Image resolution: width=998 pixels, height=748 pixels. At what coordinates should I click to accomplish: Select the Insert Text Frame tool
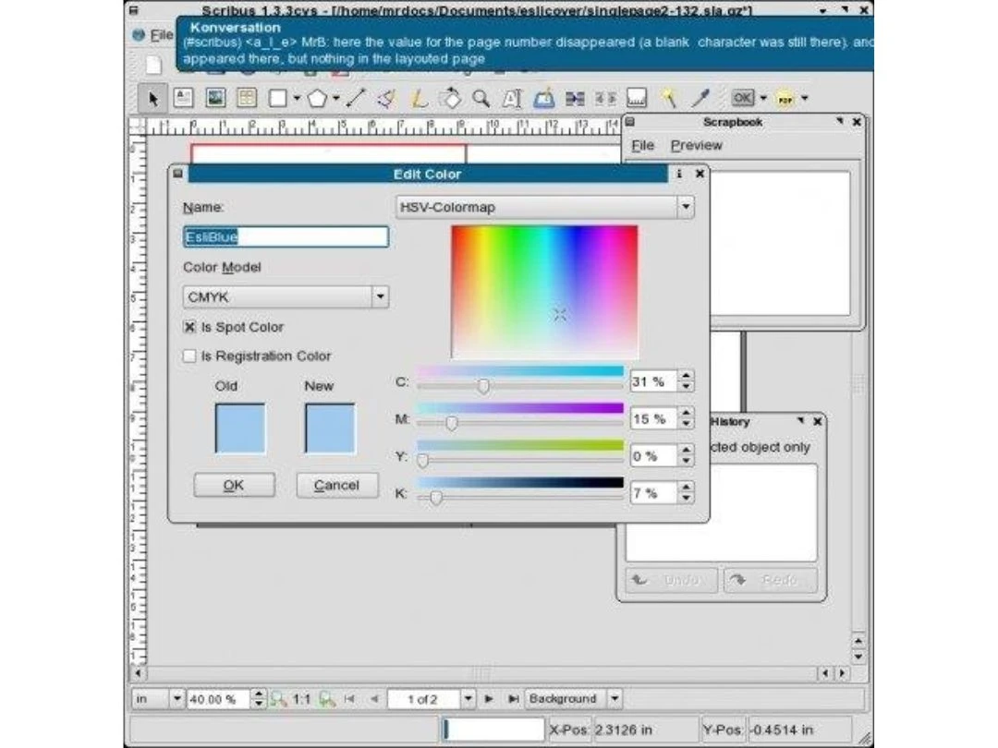pos(183,98)
